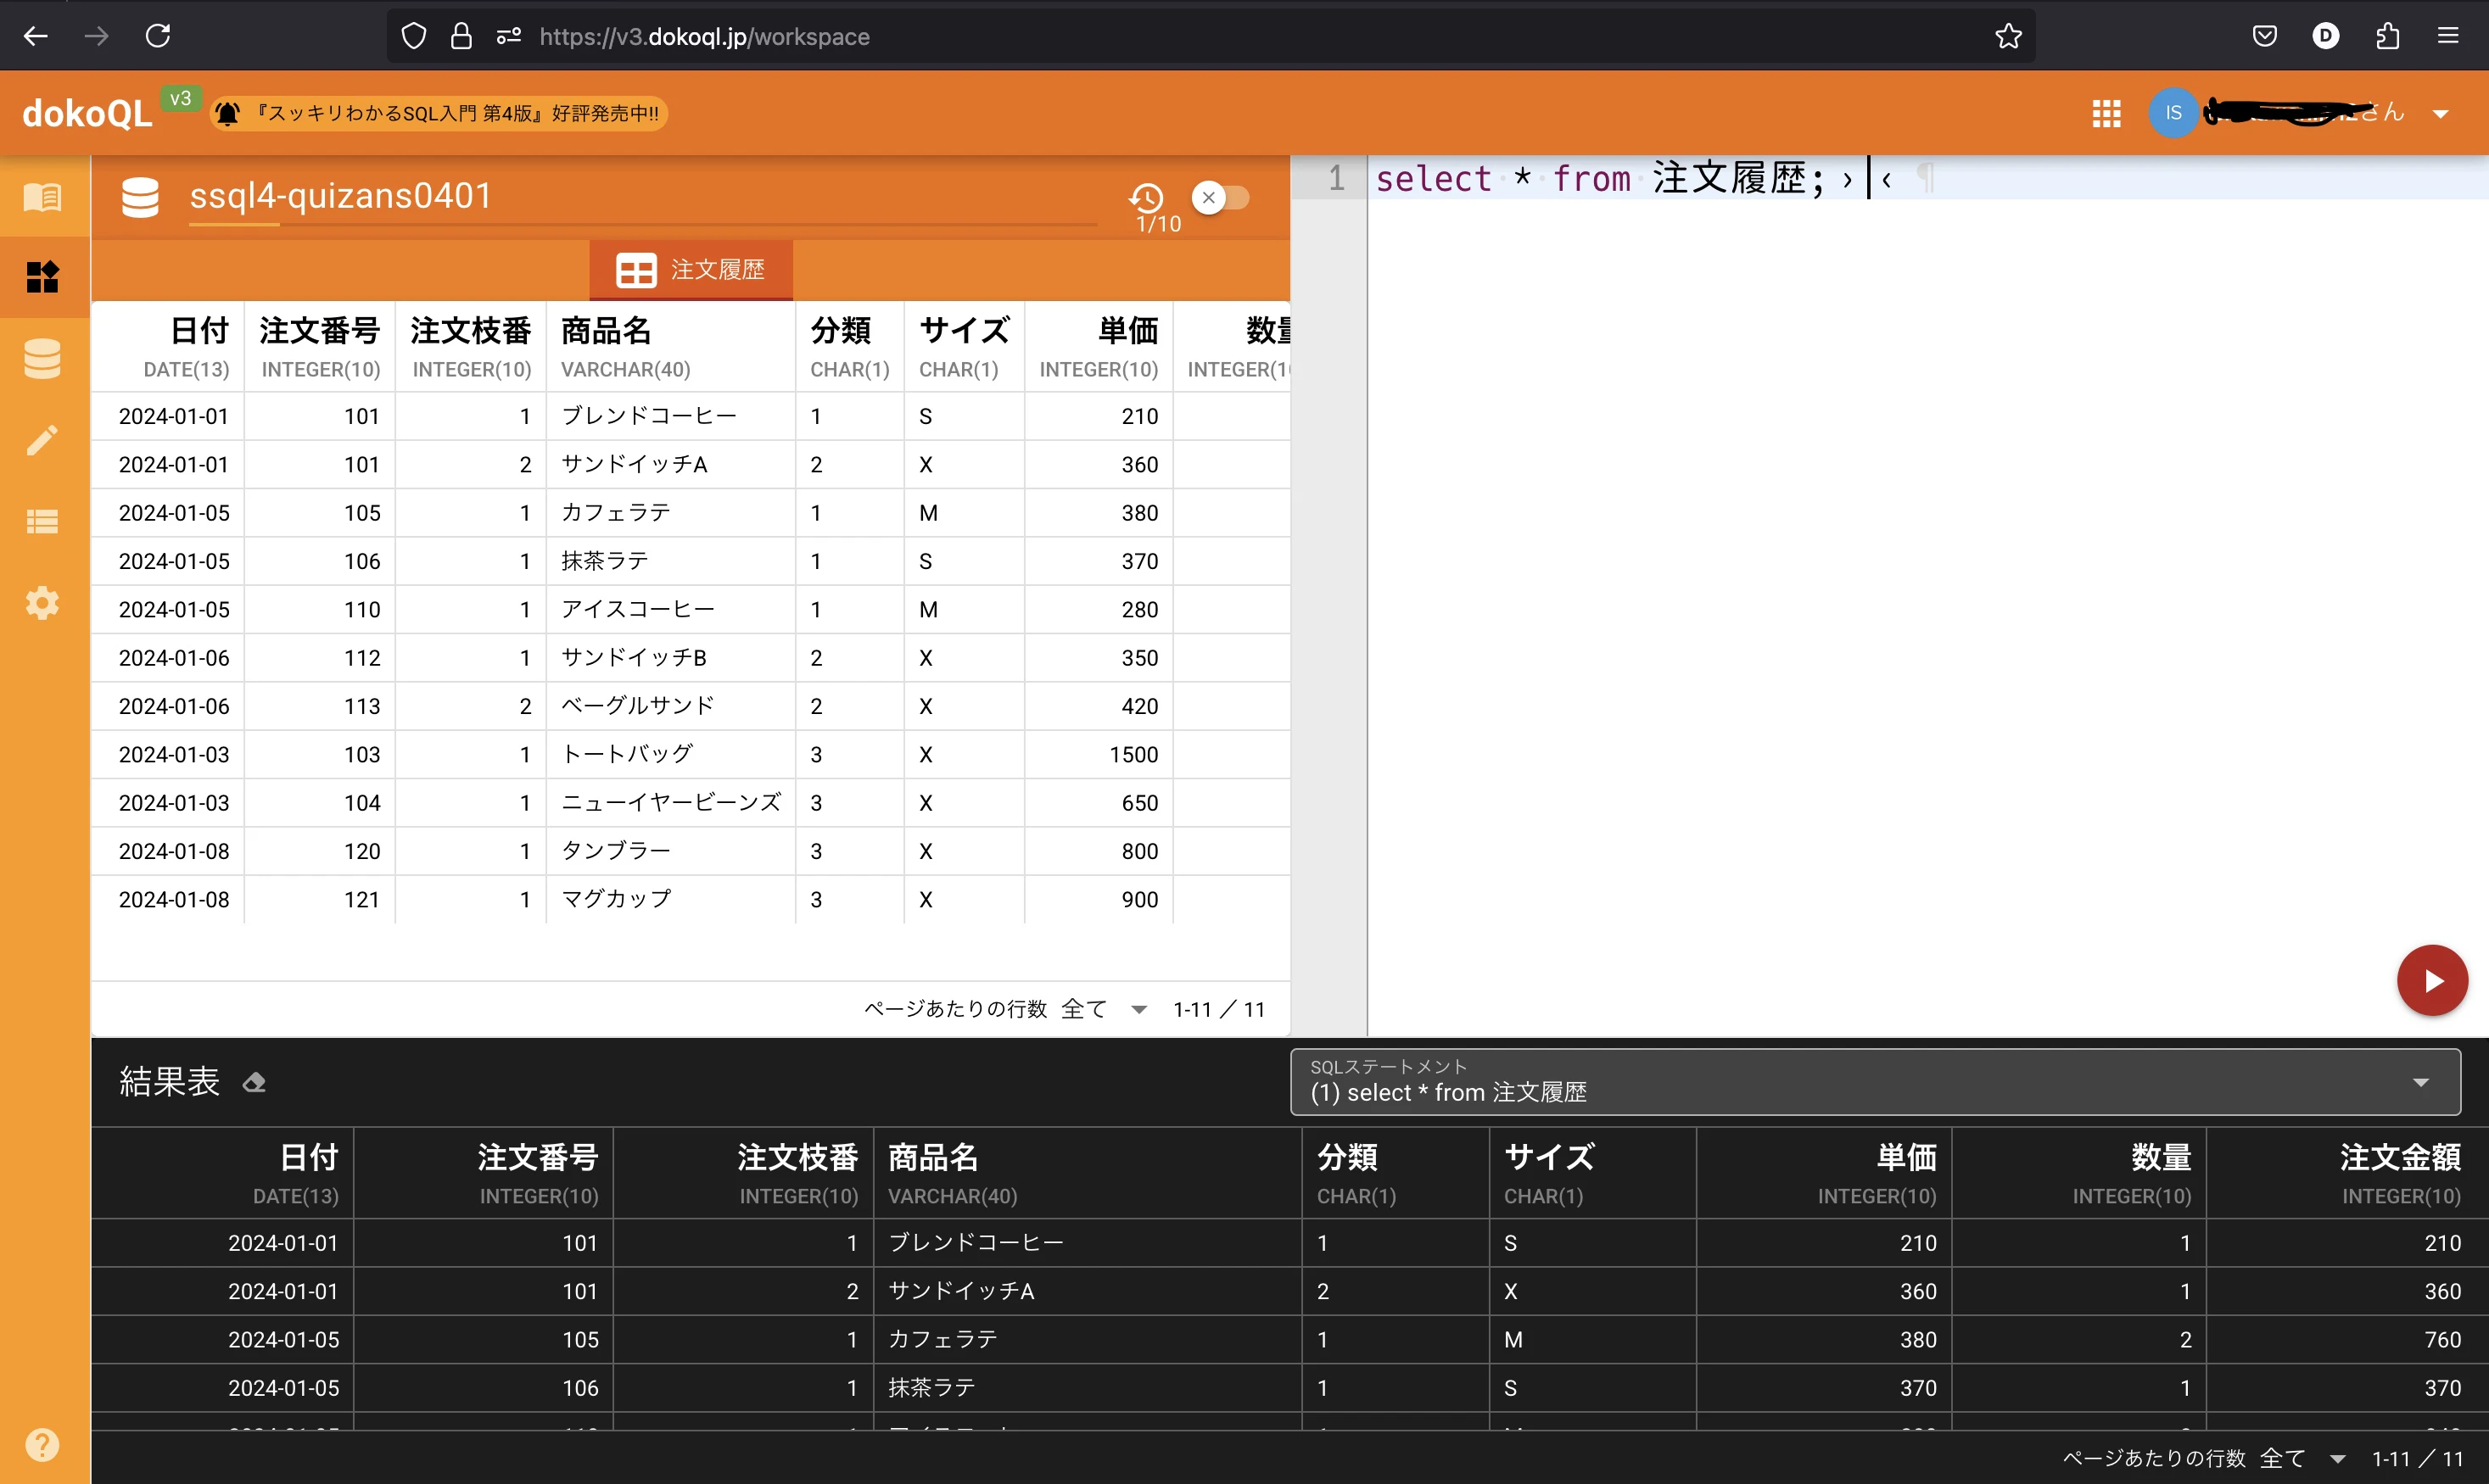
Task: Clear the result table with eraser icon
Action: point(254,1082)
